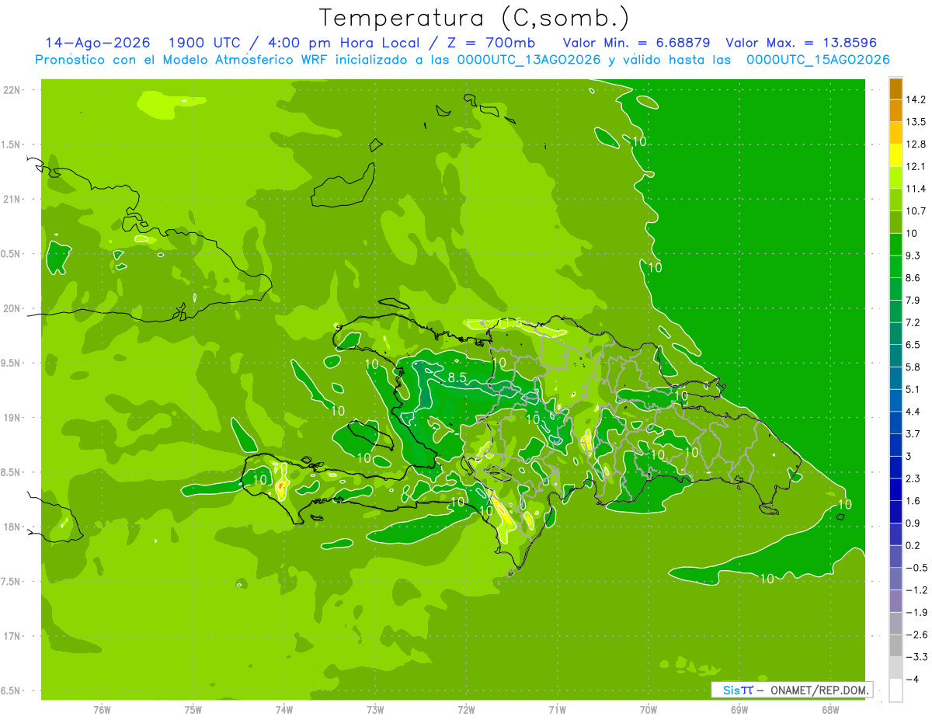The image size is (932, 720).
Task: Click the '19N' latitude axis label
Action: tap(12, 418)
